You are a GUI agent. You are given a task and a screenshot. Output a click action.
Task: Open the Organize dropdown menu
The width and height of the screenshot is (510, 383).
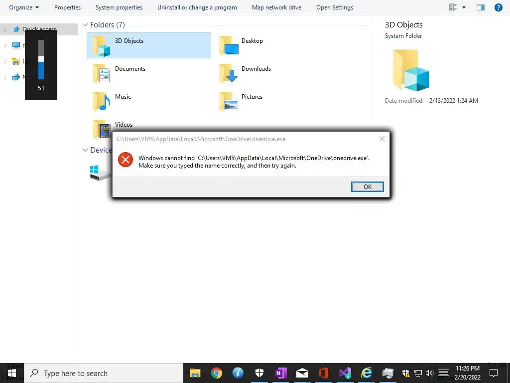click(x=24, y=7)
